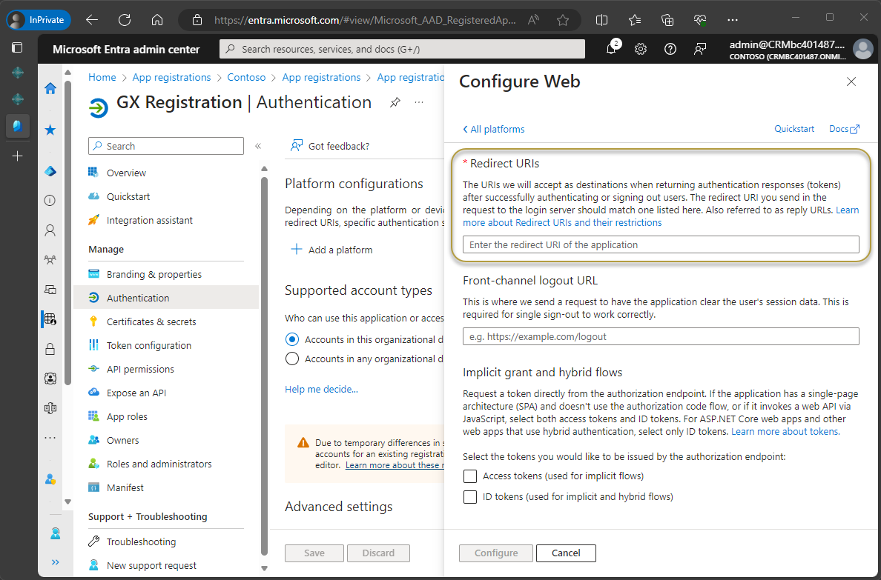Open Certificates & secrets menu item

[x=151, y=321]
